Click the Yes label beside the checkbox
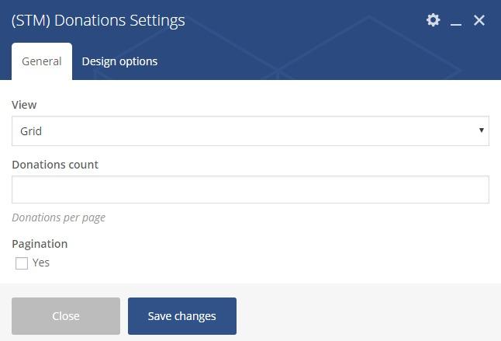The height and width of the screenshot is (341, 501). [41, 263]
